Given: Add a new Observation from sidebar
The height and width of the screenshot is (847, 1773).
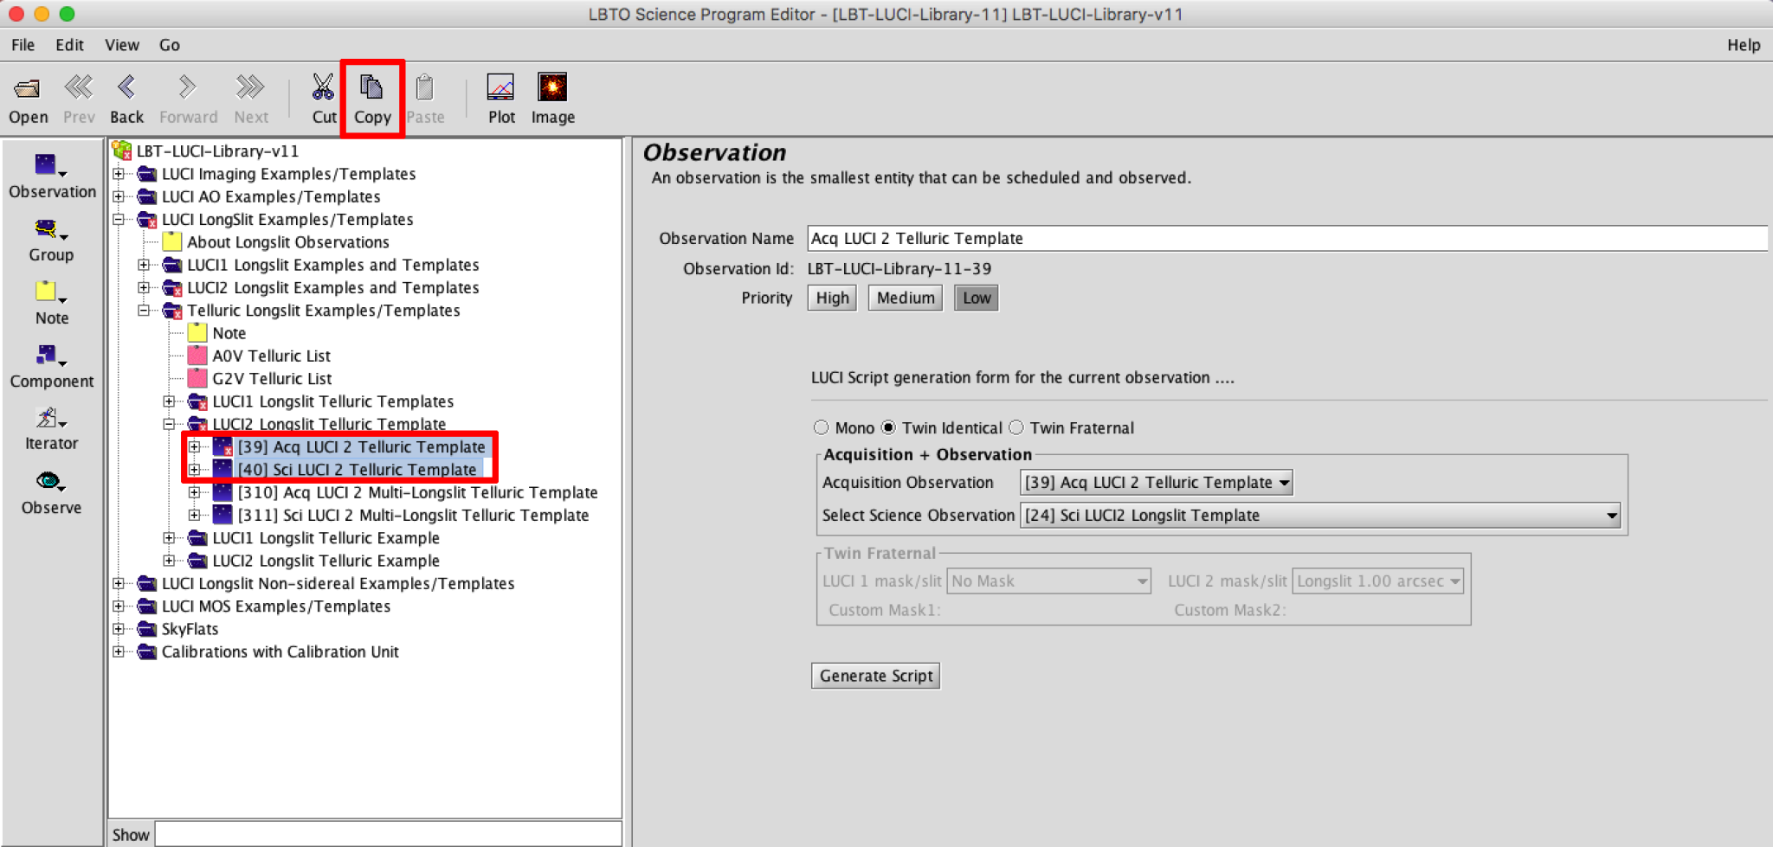Looking at the screenshot, I should click(x=52, y=176).
